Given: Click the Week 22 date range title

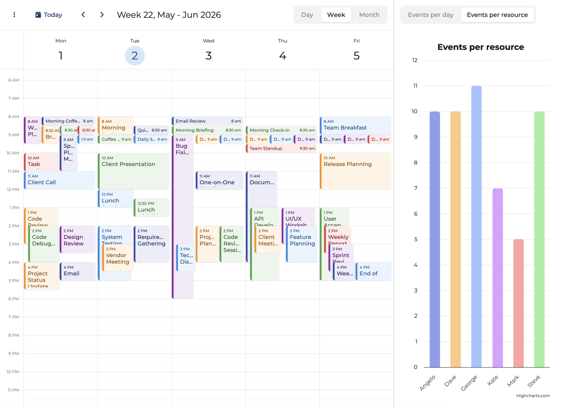Looking at the screenshot, I should [x=169, y=15].
